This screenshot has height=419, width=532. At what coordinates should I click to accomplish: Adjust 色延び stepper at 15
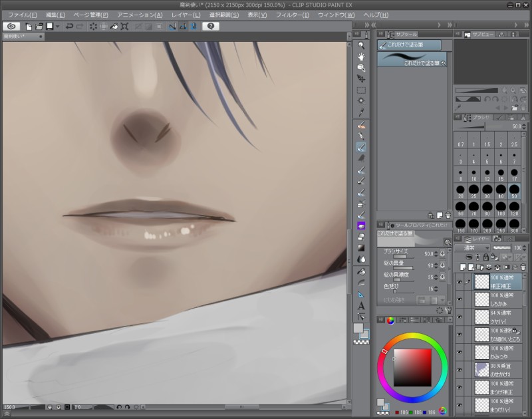click(436, 289)
